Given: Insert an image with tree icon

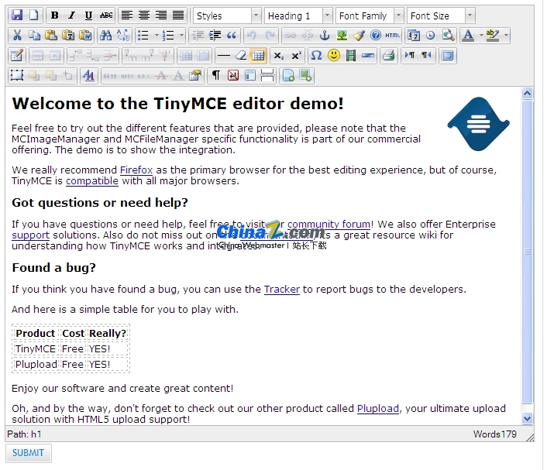Looking at the screenshot, I should [x=342, y=35].
